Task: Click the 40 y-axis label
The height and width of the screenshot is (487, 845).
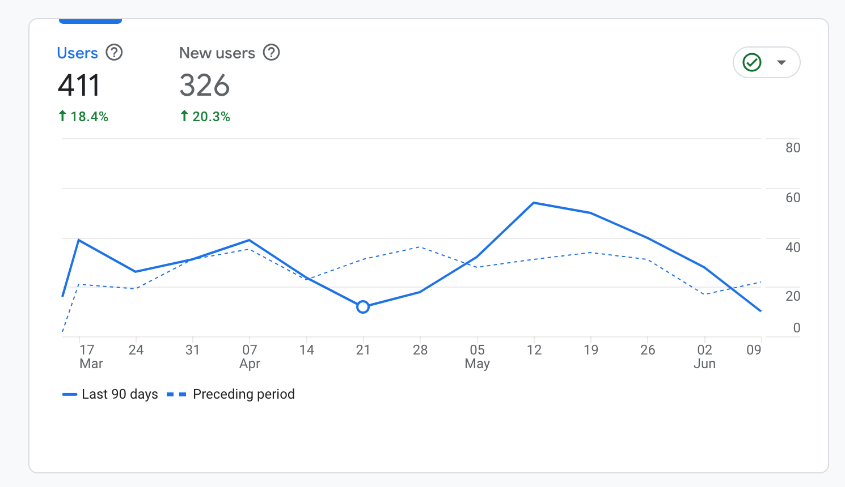Action: tap(793, 247)
